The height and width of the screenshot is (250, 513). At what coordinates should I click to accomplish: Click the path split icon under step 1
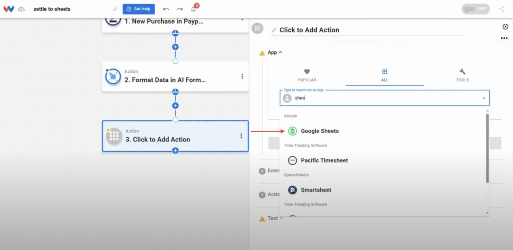click(175, 33)
